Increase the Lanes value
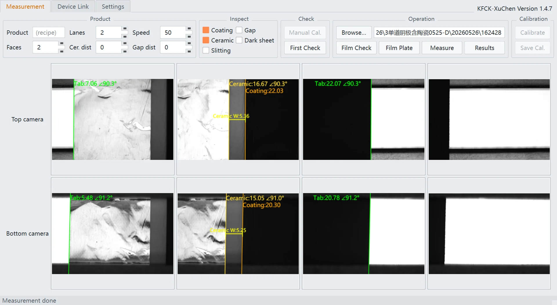 [125, 29]
